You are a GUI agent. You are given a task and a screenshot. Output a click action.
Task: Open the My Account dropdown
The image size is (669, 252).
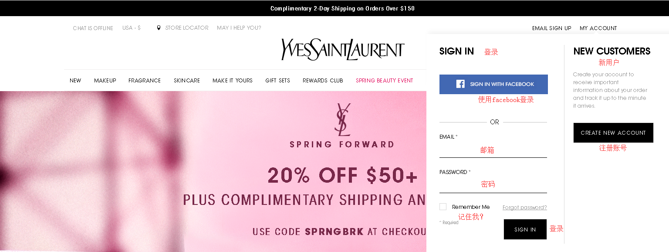(x=598, y=28)
